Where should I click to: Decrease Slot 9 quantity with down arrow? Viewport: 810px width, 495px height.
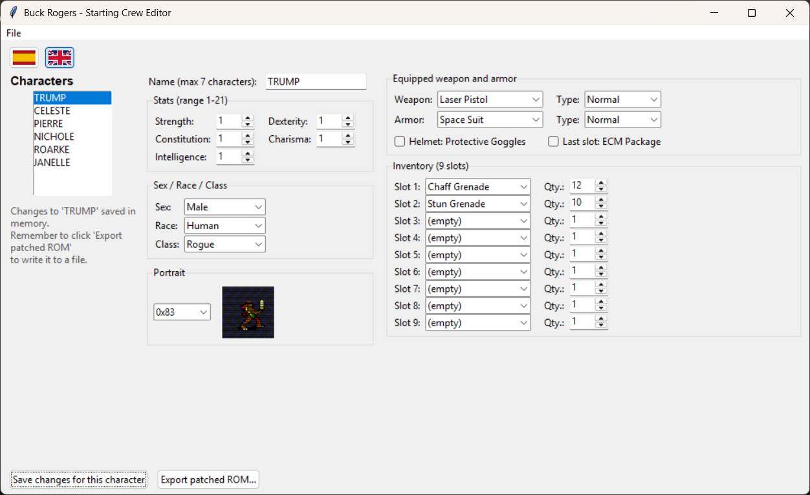coord(602,326)
